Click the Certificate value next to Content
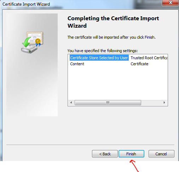Screen dimensions: 179x172 click(139, 64)
